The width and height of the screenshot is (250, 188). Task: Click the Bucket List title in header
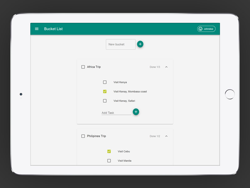pyautogui.click(x=53, y=29)
